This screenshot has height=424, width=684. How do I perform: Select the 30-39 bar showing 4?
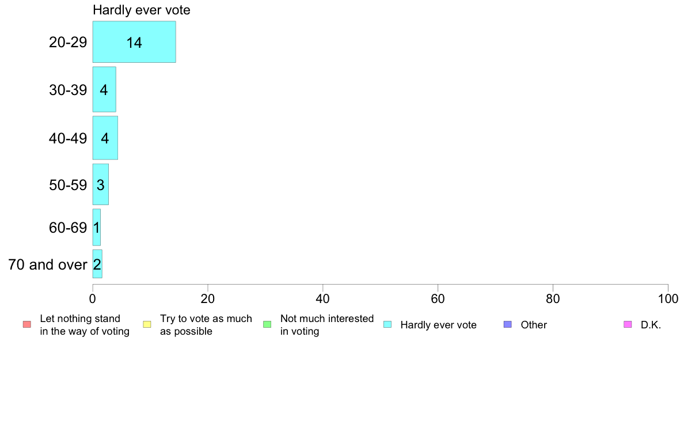pos(104,89)
